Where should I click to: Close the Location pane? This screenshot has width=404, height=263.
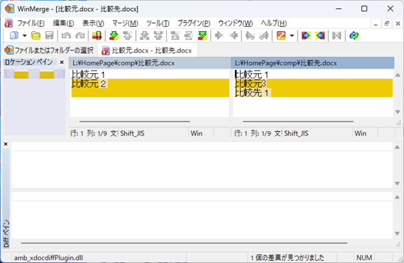click(62, 62)
